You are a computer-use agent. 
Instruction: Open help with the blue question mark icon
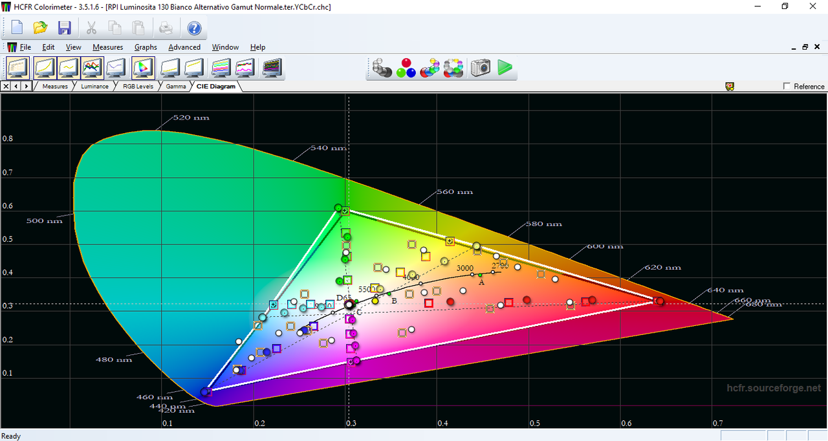pos(194,28)
